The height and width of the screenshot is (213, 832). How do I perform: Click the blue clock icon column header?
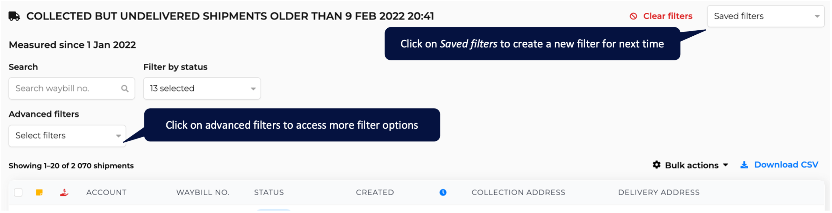click(x=443, y=193)
